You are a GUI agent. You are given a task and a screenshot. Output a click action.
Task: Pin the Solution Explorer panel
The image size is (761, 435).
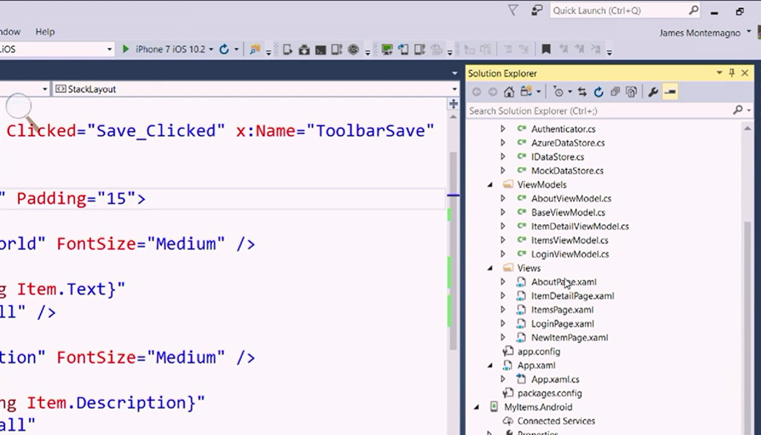coord(732,73)
